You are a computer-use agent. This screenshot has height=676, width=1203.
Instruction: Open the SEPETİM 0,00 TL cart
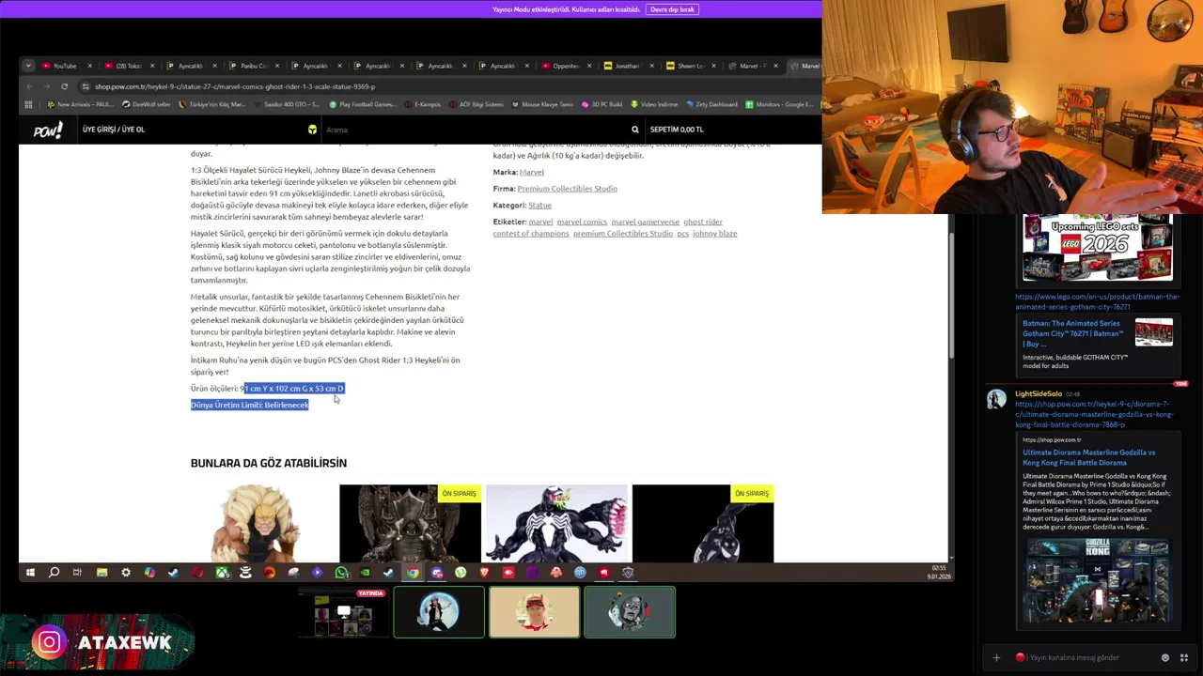677,130
